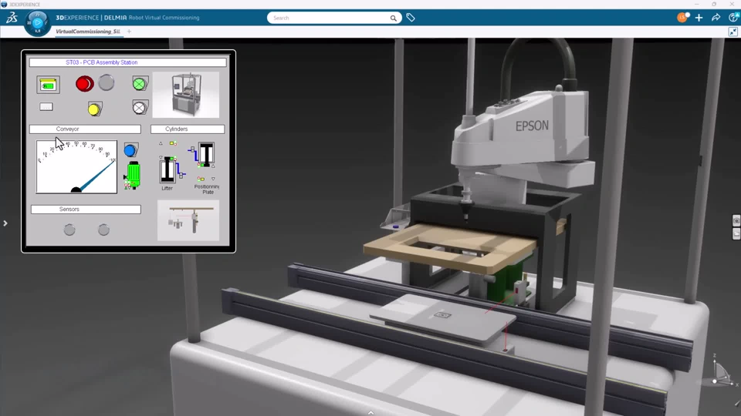Click the sensor assembly thumbnail image

pyautogui.click(x=188, y=221)
